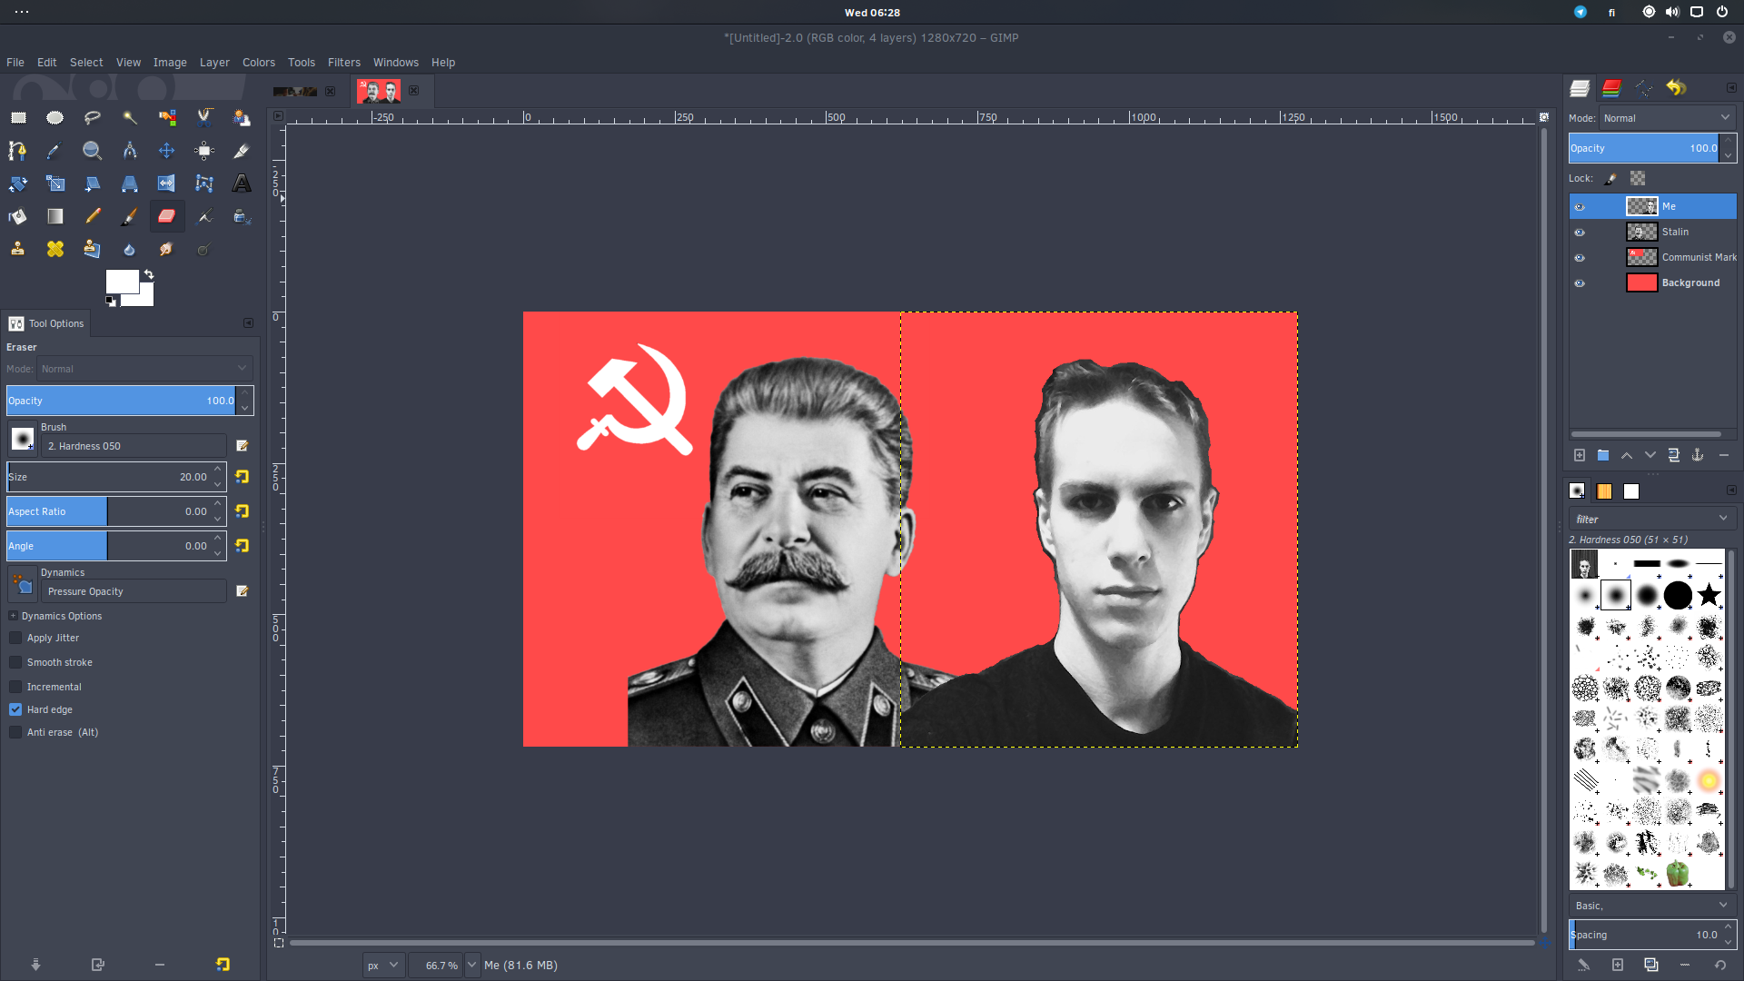Expand Dynamics Options section
Screen dimensions: 1744x981
(x=13, y=616)
